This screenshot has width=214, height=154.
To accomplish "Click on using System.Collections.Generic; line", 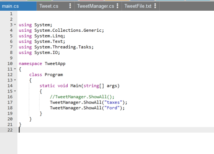I will (x=62, y=30).
